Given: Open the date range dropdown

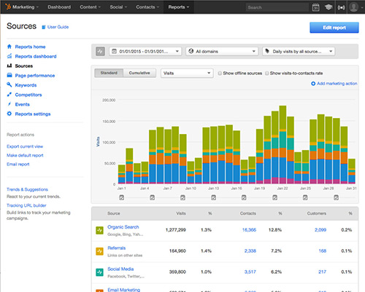Looking at the screenshot, I should pyautogui.click(x=145, y=52).
